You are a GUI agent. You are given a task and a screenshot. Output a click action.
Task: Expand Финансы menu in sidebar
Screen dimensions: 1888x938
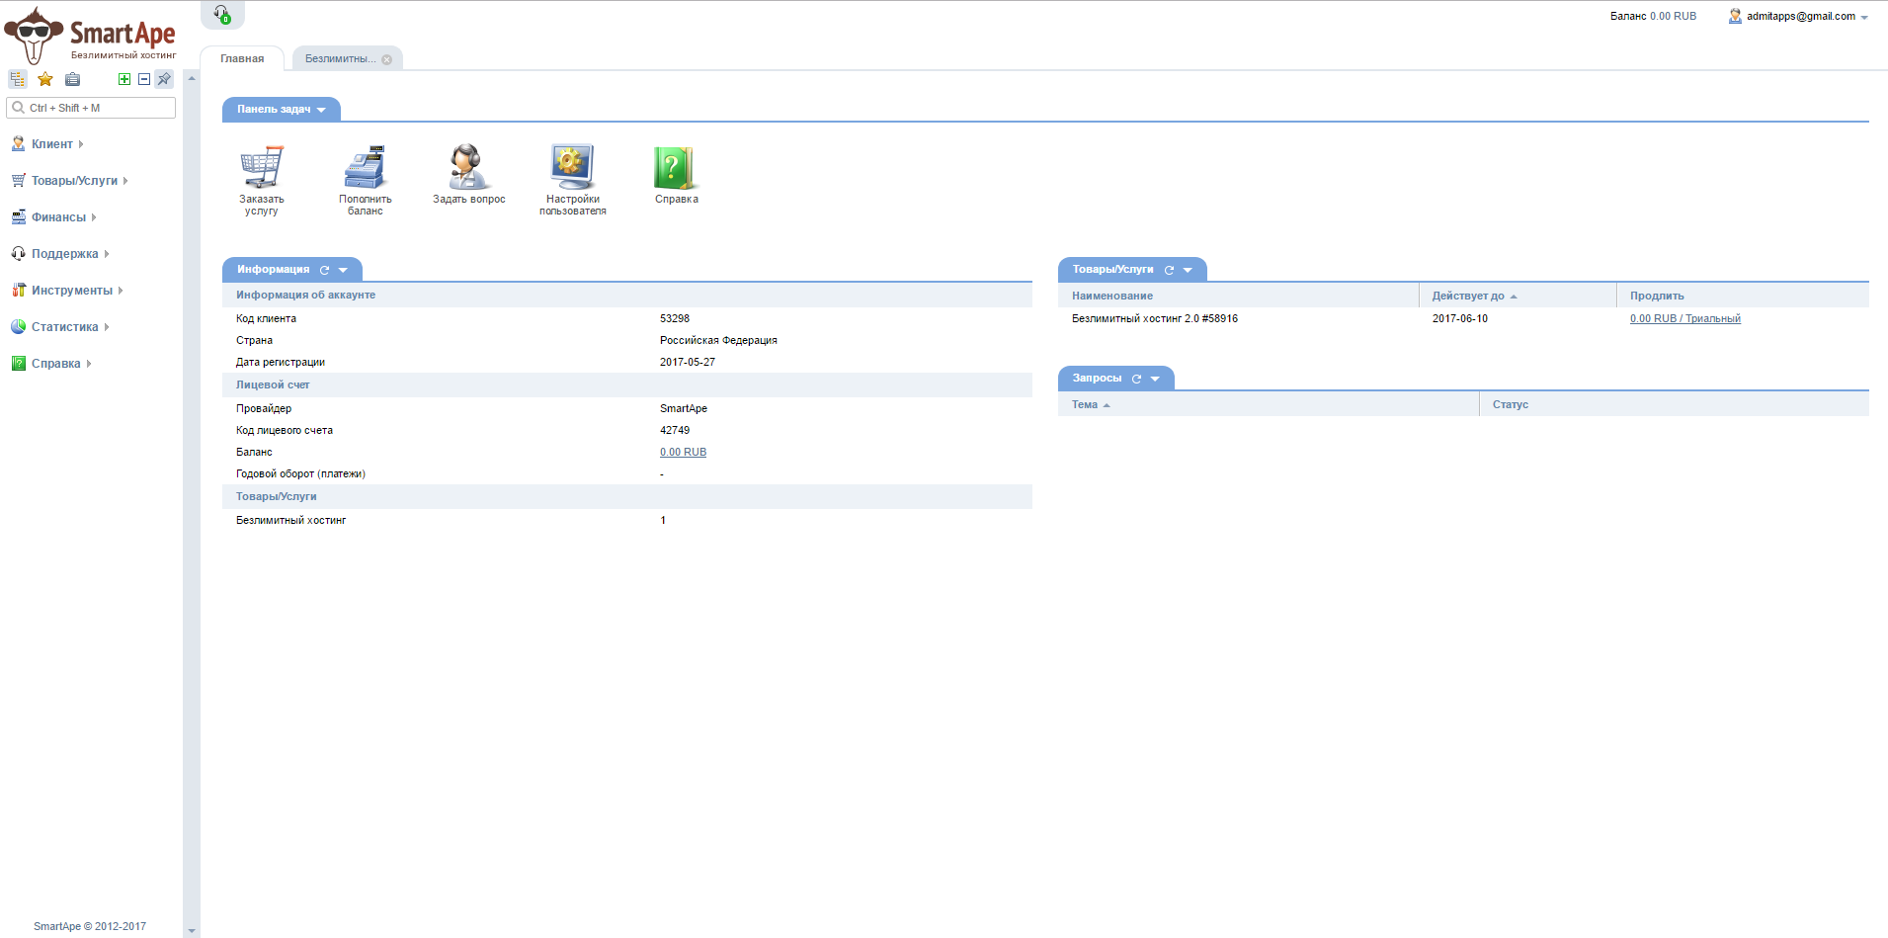pyautogui.click(x=53, y=217)
